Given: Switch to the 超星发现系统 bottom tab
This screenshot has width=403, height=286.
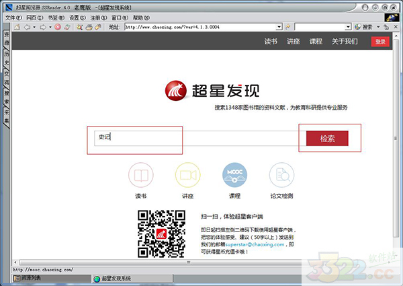Looking at the screenshot, I should point(132,279).
